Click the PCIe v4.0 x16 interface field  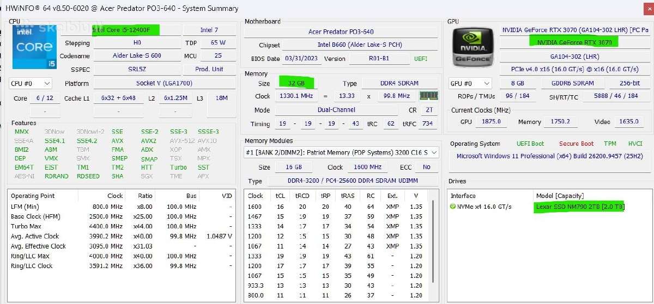pyautogui.click(x=574, y=69)
